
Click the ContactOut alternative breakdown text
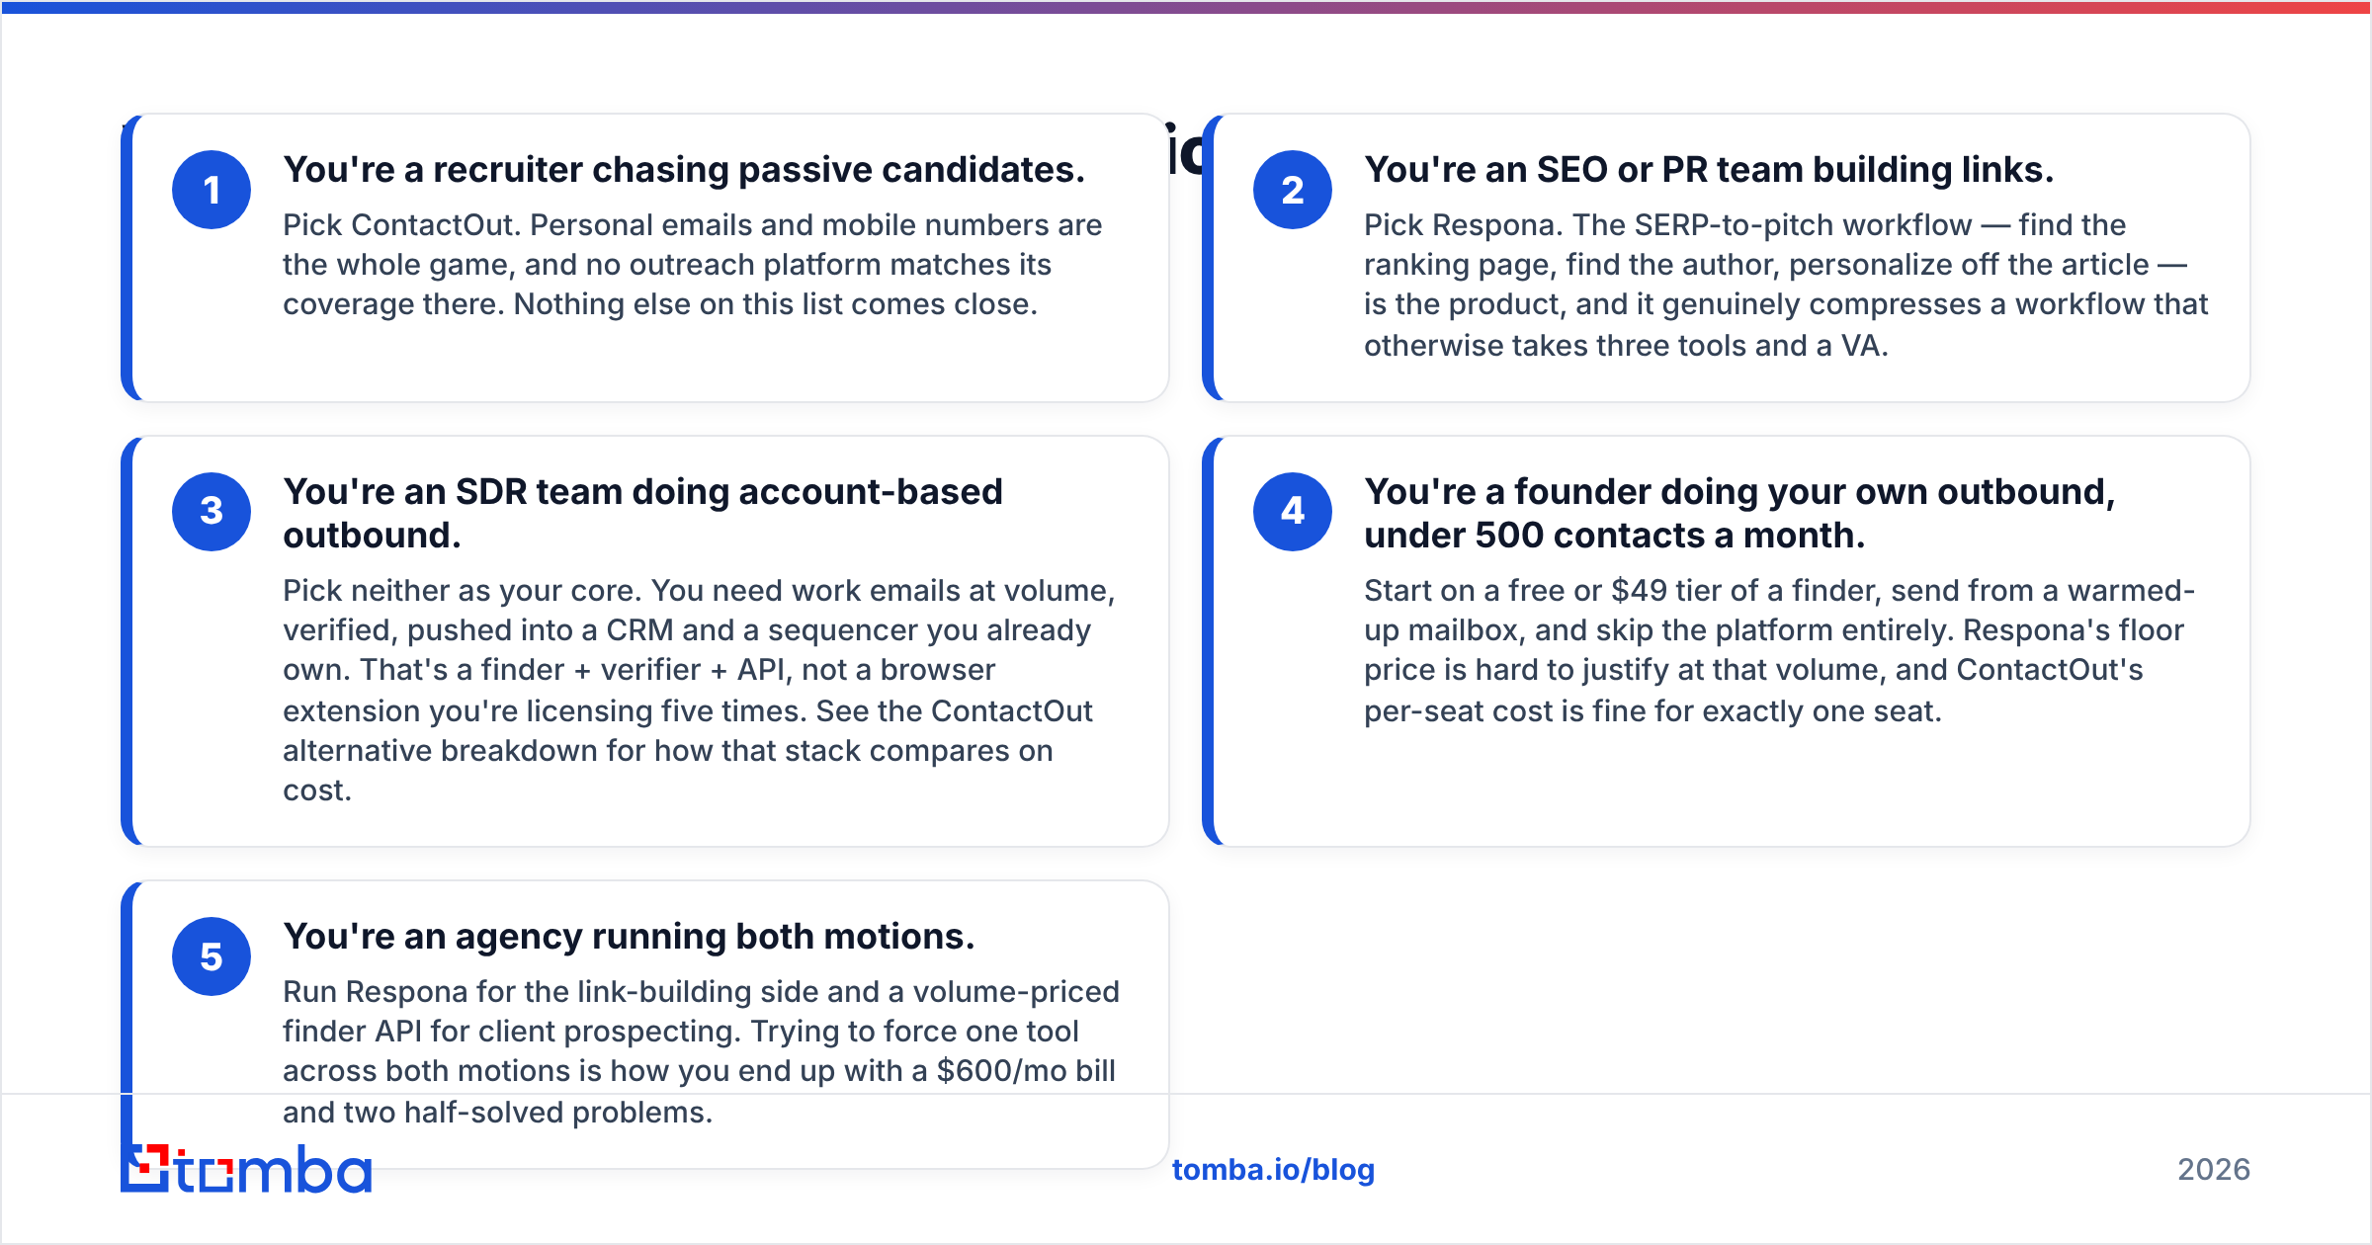[x=689, y=730]
